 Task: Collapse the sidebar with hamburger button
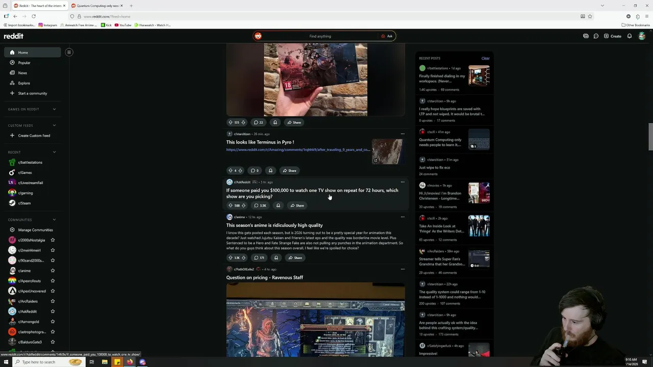69,52
